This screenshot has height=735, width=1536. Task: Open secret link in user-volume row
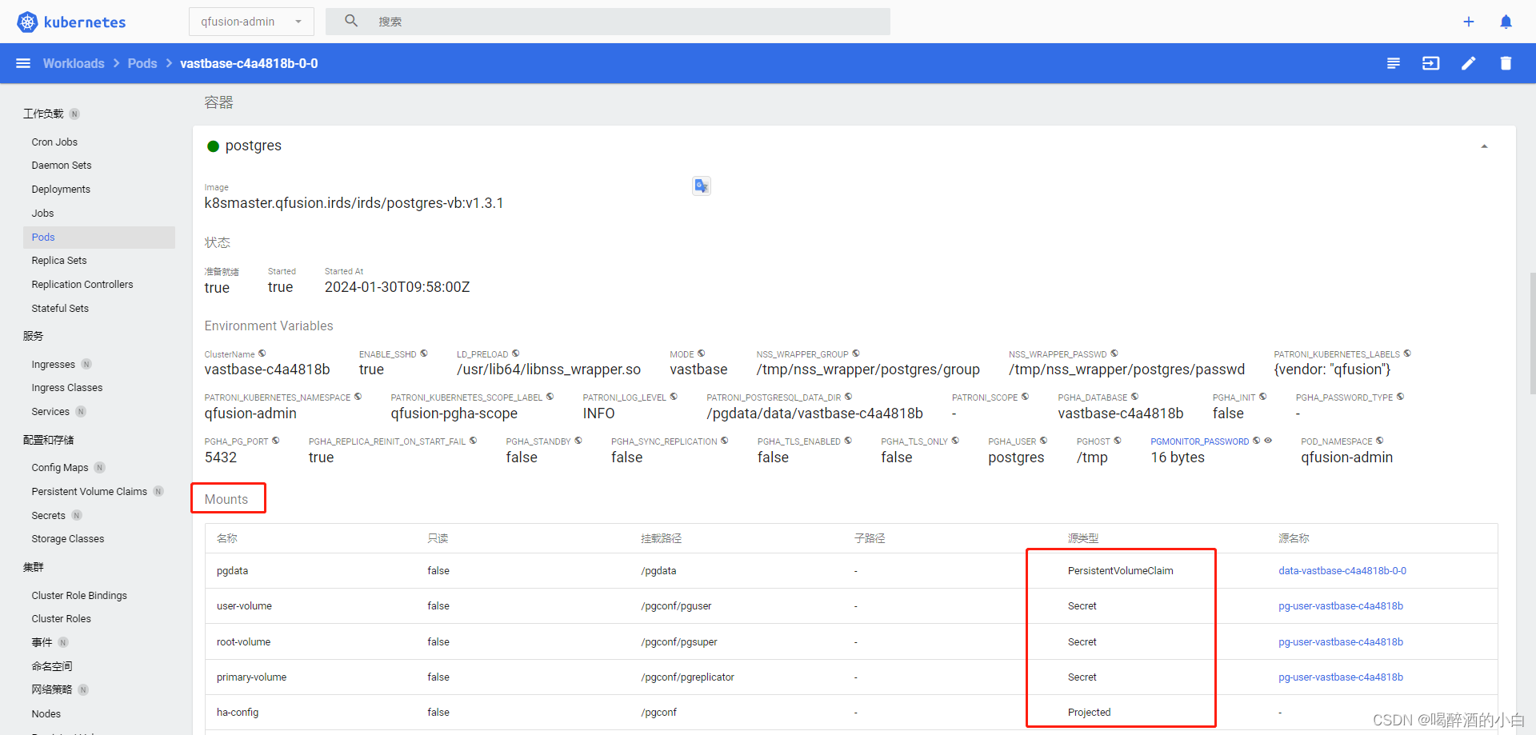(x=1341, y=606)
